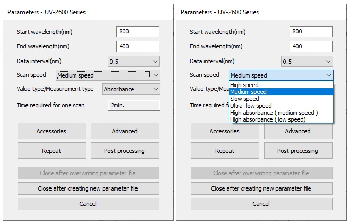Click Start wavelength field in right dialog
Viewport: 349px width, 223px height.
pyautogui.click(x=311, y=32)
